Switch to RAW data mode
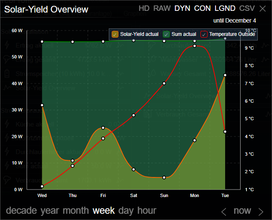 pos(162,8)
